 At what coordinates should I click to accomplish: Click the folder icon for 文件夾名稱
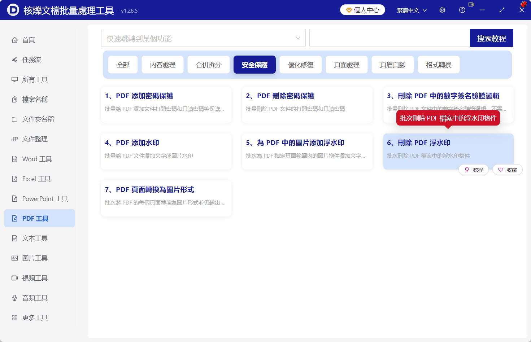tap(14, 119)
